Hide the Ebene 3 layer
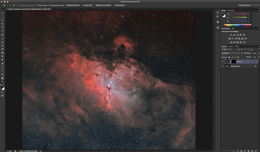Viewport: 260px width, 152px height. (x=223, y=62)
